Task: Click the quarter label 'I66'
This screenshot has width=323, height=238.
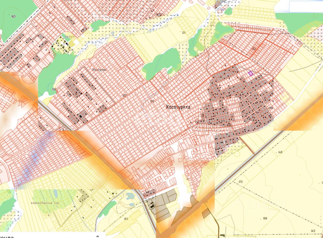Action: click(265, 218)
